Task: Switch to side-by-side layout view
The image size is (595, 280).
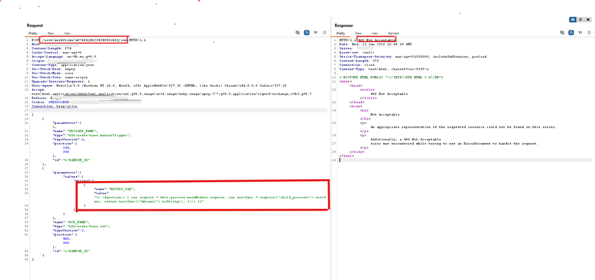Action: [x=573, y=20]
